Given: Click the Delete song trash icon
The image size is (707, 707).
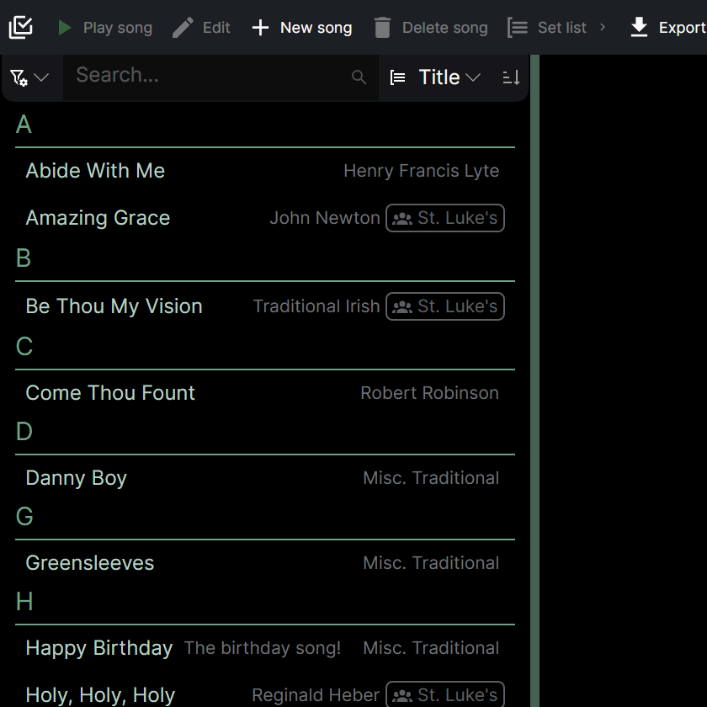Looking at the screenshot, I should click(382, 28).
